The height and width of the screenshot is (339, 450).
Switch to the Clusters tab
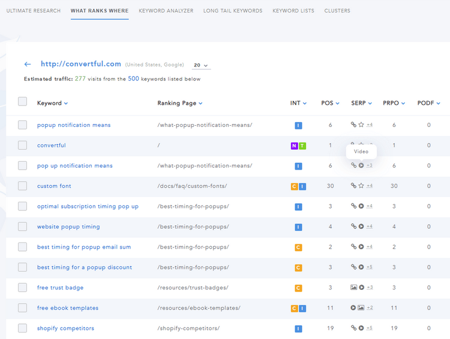pos(337,11)
